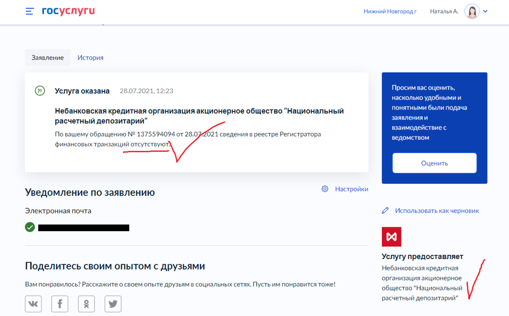Click the user name Наталья А.

444,11
